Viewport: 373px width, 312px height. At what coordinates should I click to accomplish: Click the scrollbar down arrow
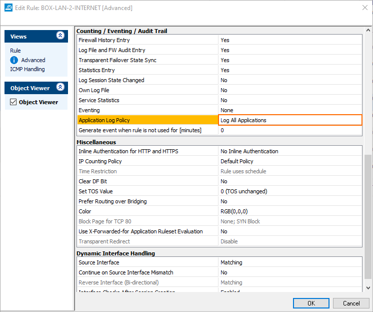[x=368, y=288]
